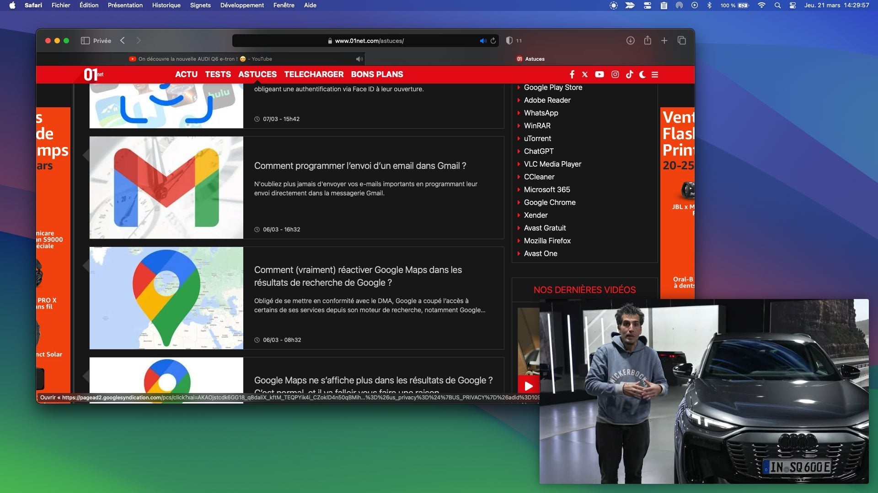Toggle dark mode moon icon on 01net
This screenshot has width=878, height=493.
click(642, 74)
